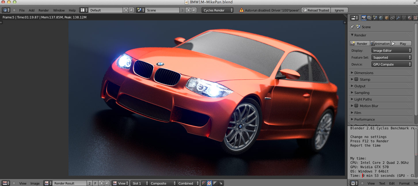Open the Texture properties tab
The height and width of the screenshot is (186, 418).
pyautogui.click(x=415, y=18)
